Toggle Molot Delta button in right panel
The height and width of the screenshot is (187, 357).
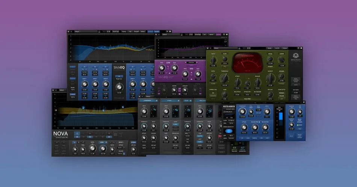tap(295, 85)
